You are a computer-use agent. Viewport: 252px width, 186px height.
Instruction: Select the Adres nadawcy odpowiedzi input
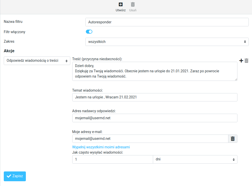(x=155, y=118)
